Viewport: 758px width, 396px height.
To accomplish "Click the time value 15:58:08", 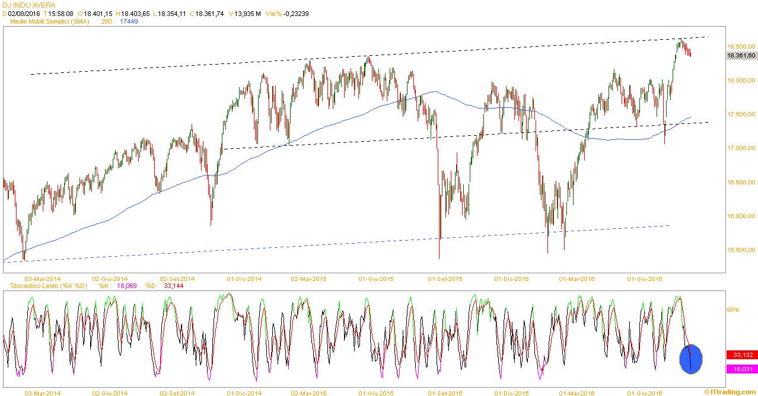I will point(59,14).
